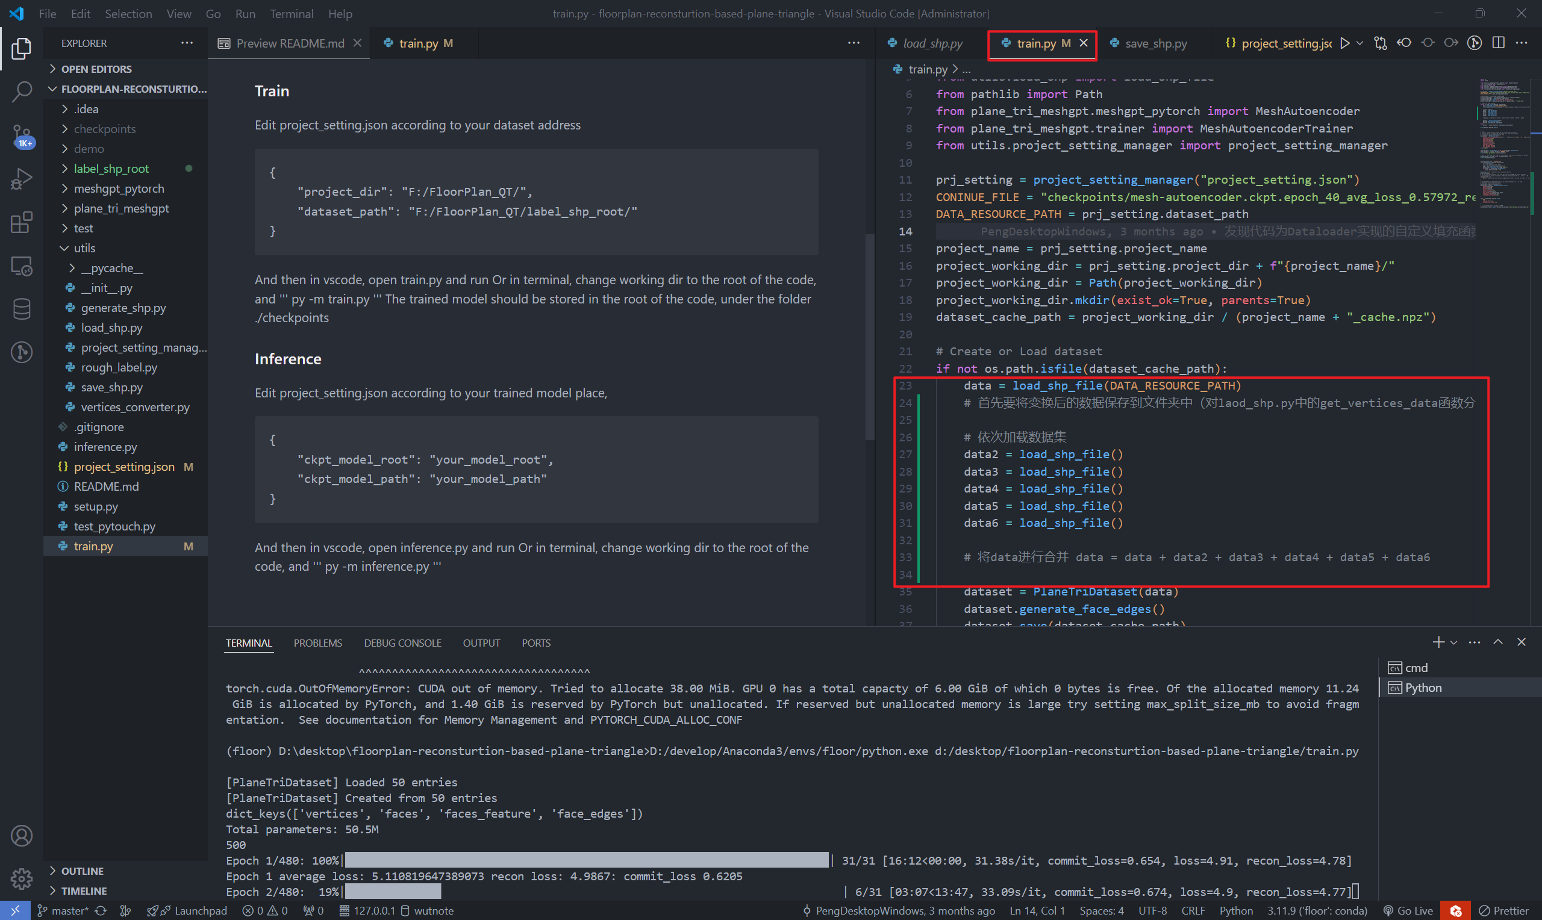
Task: Open terminal panel more actions ellipsis
Action: pos(1475,642)
